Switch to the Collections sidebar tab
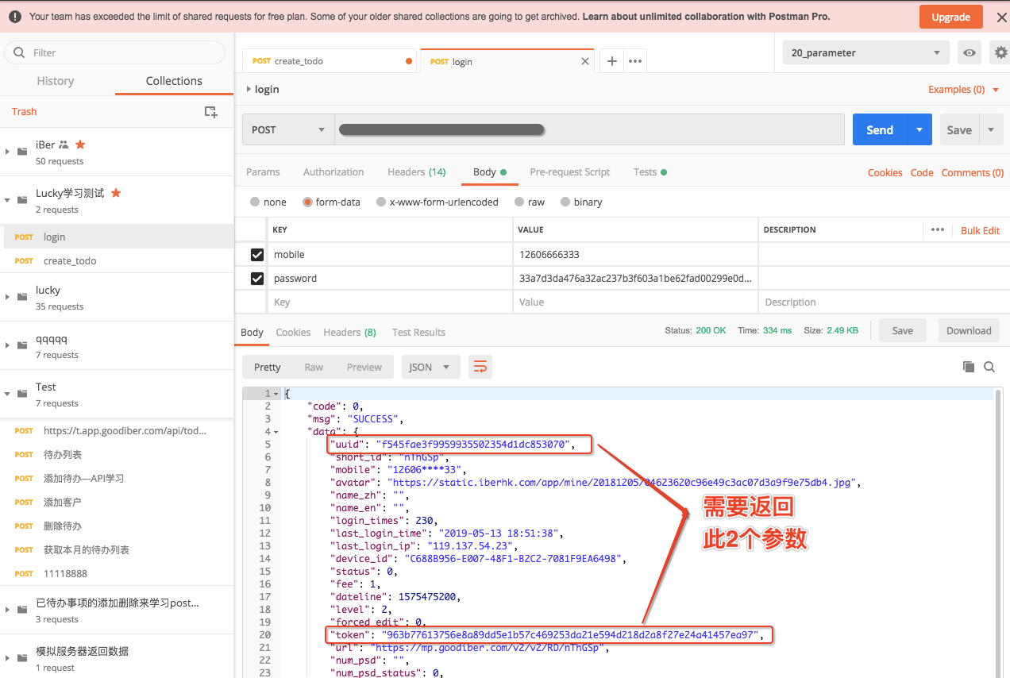 click(x=174, y=81)
